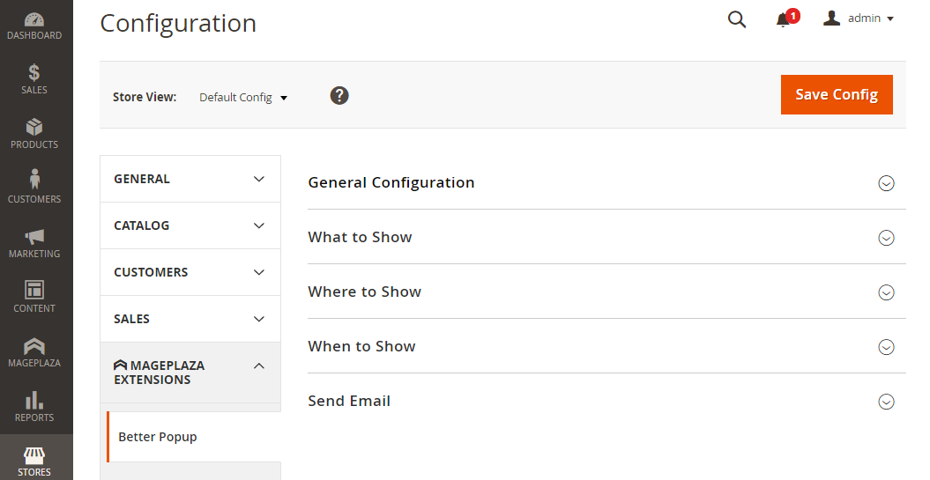Open the Dashboard icon in sidebar
Image resolution: width=930 pixels, height=480 pixels.
34,19
